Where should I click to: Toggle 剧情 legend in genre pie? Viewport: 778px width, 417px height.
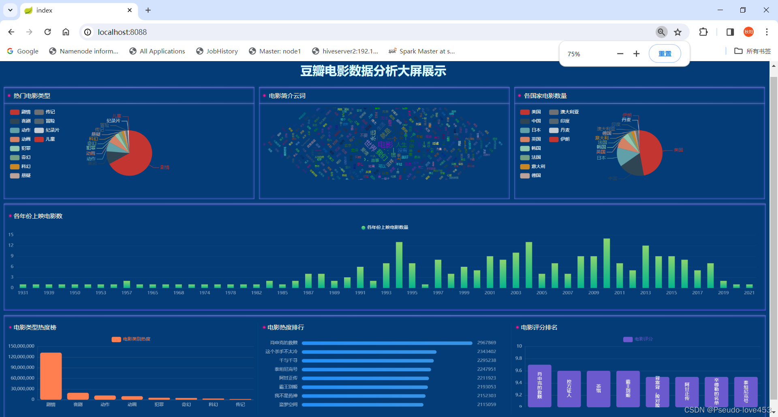click(20, 112)
